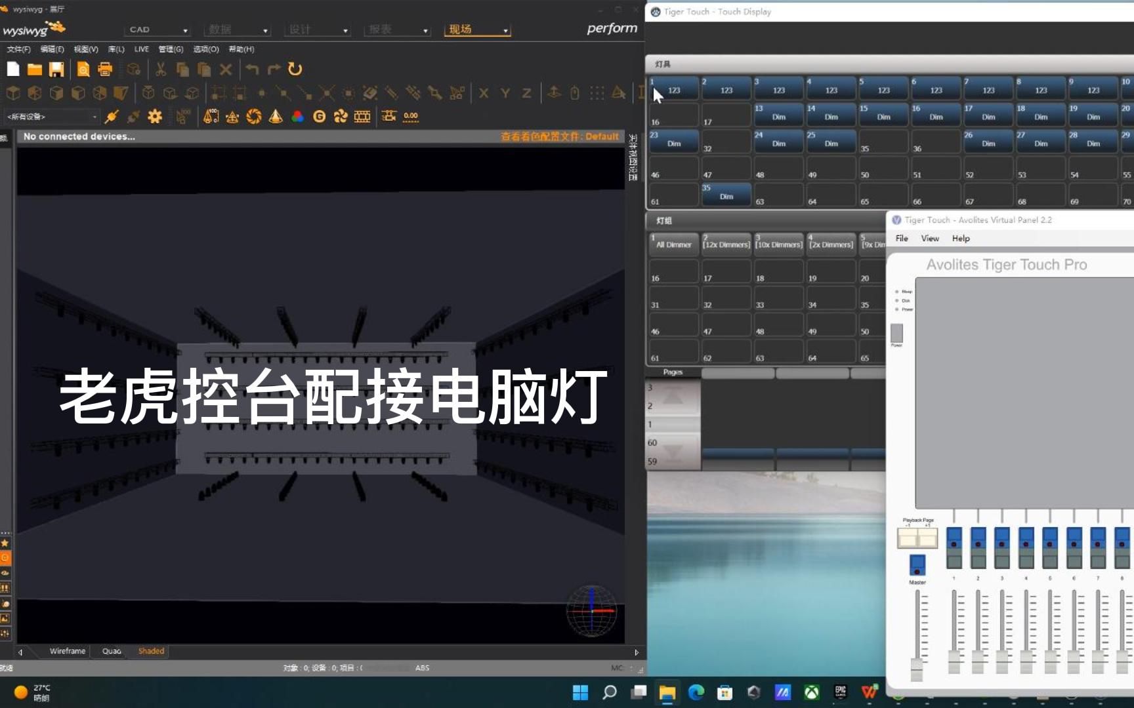The width and height of the screenshot is (1134, 708).
Task: Open the 现场 mode dropdown arrow
Action: pos(504,29)
